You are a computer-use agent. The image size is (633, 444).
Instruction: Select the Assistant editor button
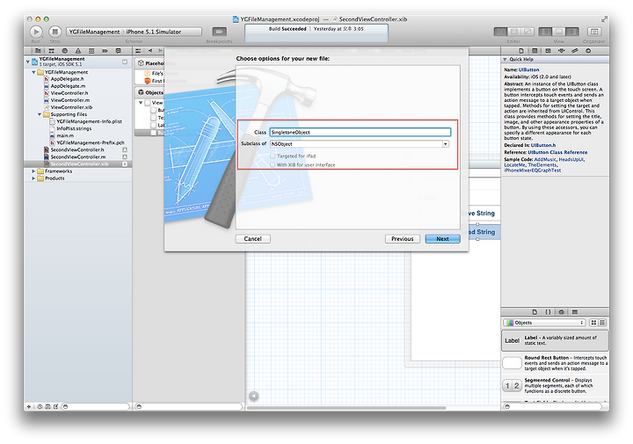[x=514, y=32]
